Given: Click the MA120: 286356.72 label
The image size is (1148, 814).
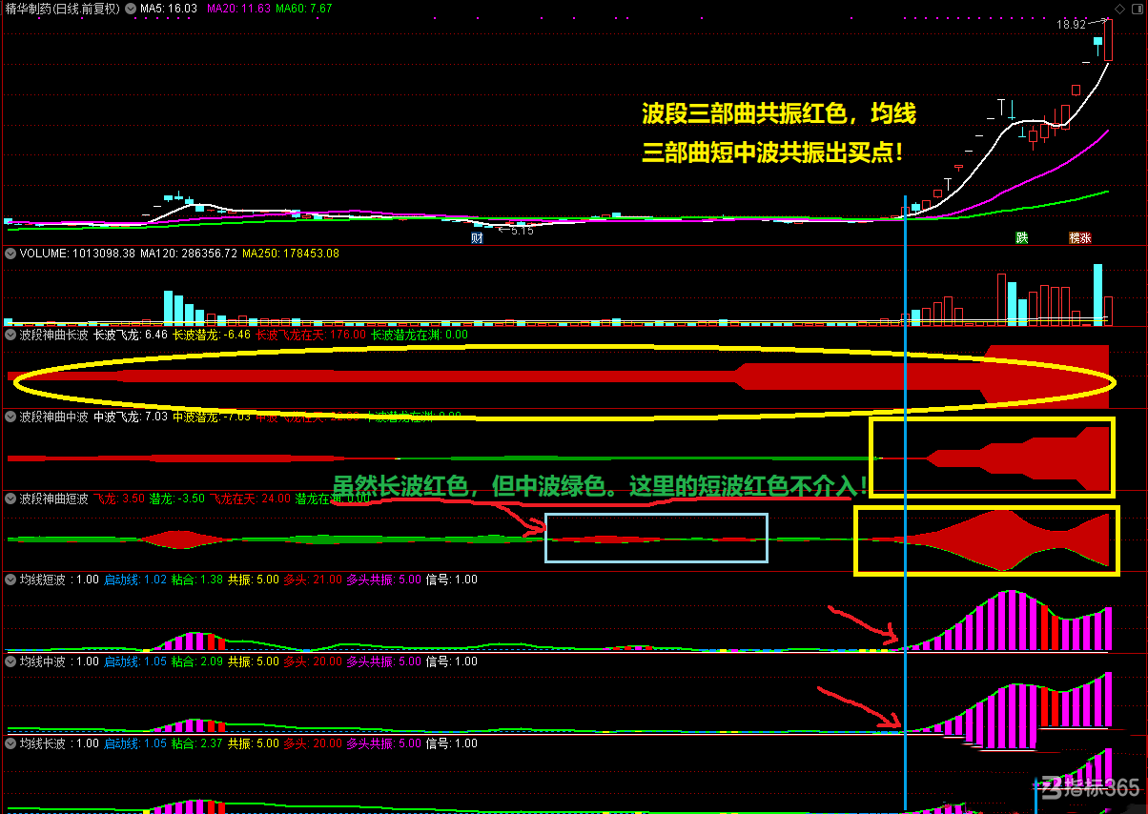Looking at the screenshot, I should coord(188,254).
